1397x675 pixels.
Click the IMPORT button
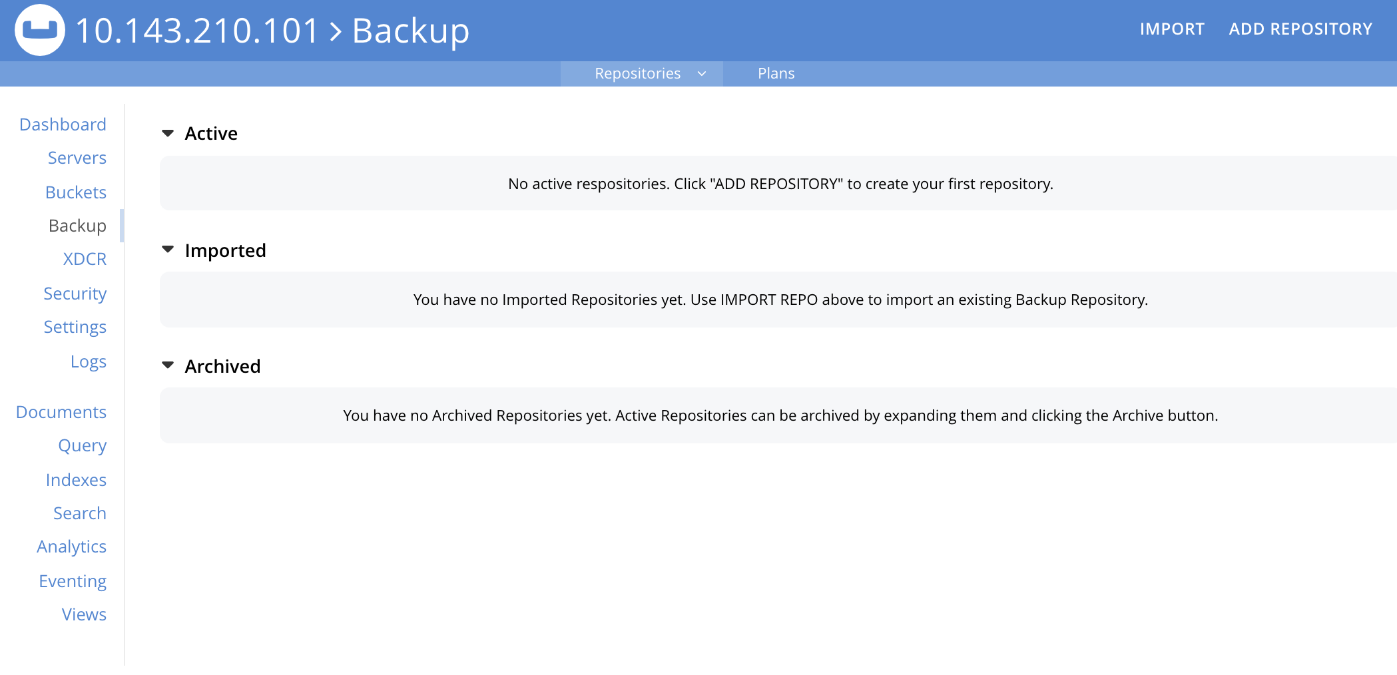point(1172,29)
